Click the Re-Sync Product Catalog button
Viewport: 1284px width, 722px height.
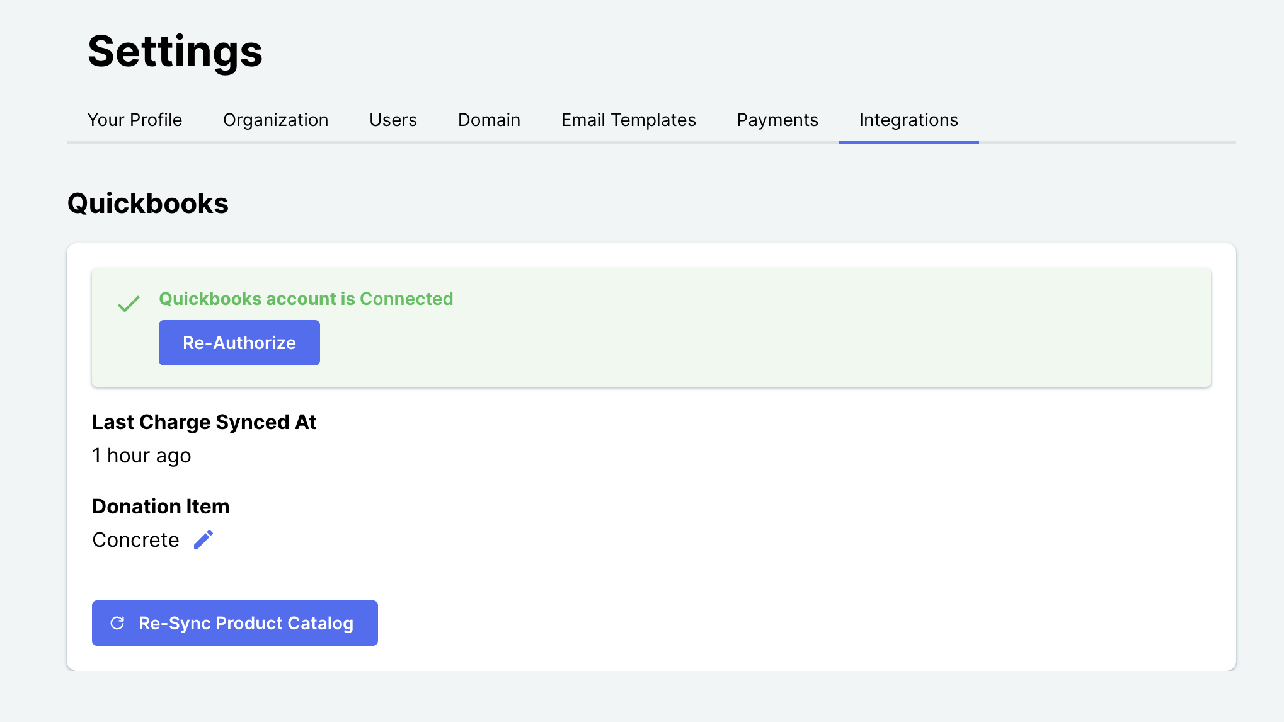(234, 623)
